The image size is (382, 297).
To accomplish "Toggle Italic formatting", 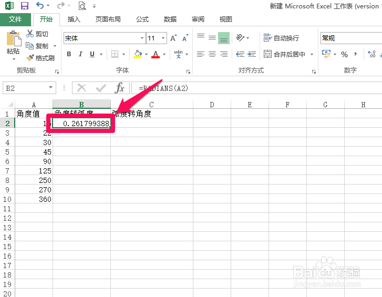I will [x=80, y=54].
